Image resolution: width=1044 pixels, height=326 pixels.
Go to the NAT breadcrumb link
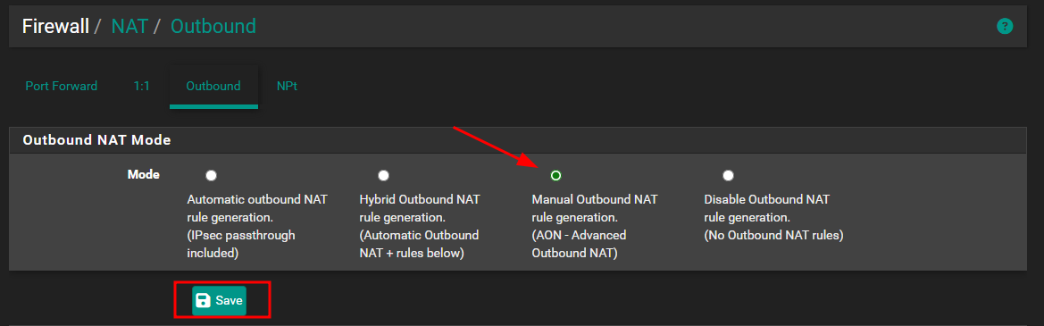point(129,27)
